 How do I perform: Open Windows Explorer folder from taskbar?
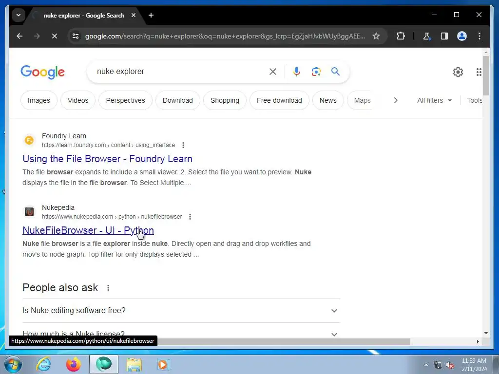pyautogui.click(x=134, y=365)
